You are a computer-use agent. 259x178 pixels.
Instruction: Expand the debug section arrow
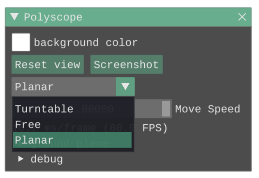[x=21, y=159]
